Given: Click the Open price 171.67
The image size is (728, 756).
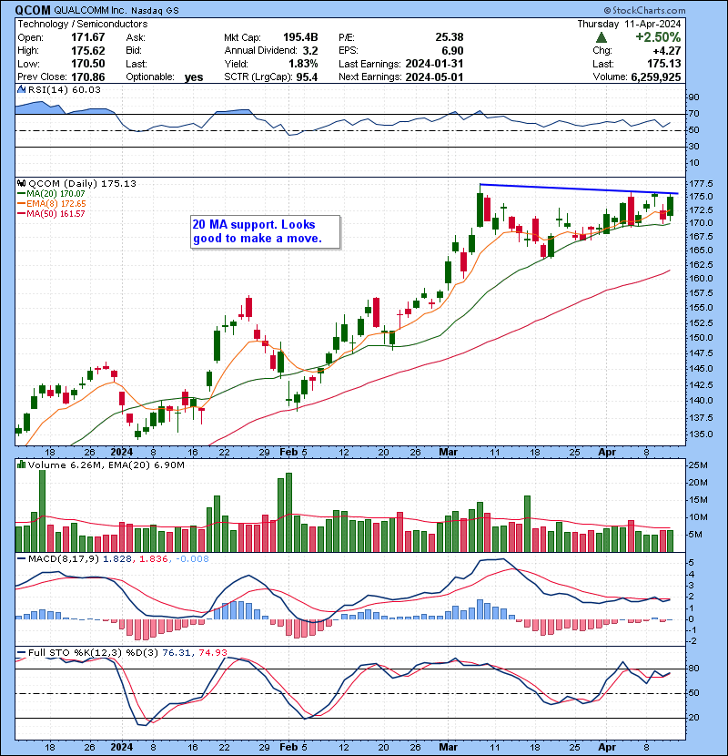Looking at the screenshot, I should coord(87,37).
